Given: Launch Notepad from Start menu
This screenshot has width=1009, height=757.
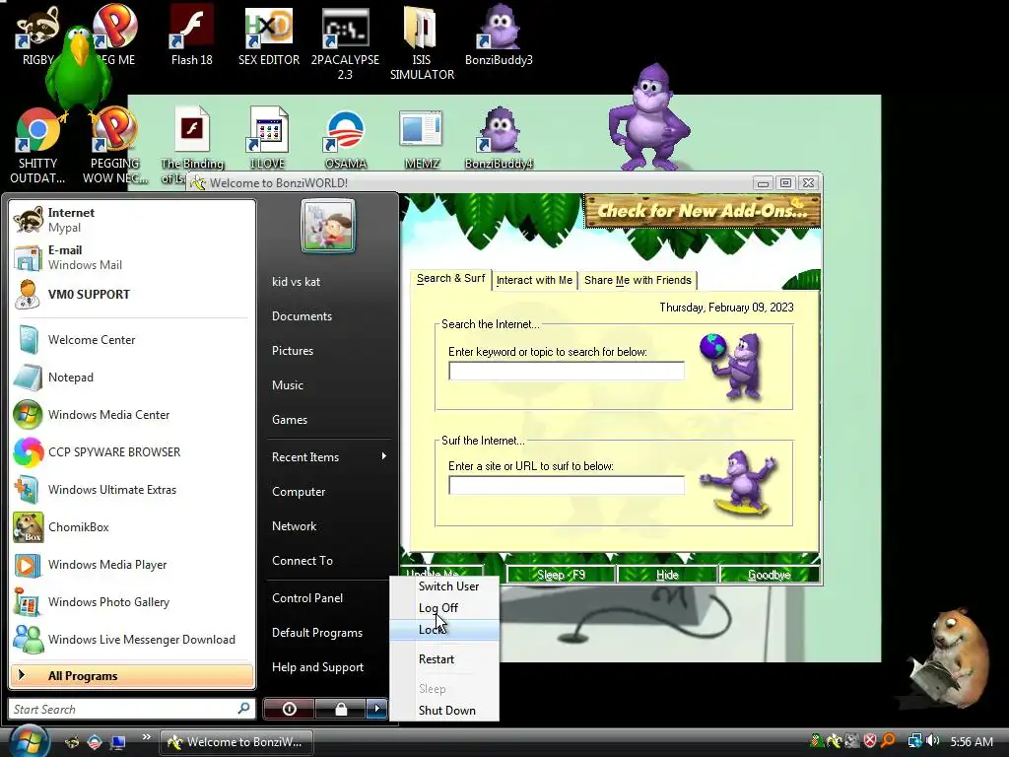Looking at the screenshot, I should pyautogui.click(x=132, y=378).
